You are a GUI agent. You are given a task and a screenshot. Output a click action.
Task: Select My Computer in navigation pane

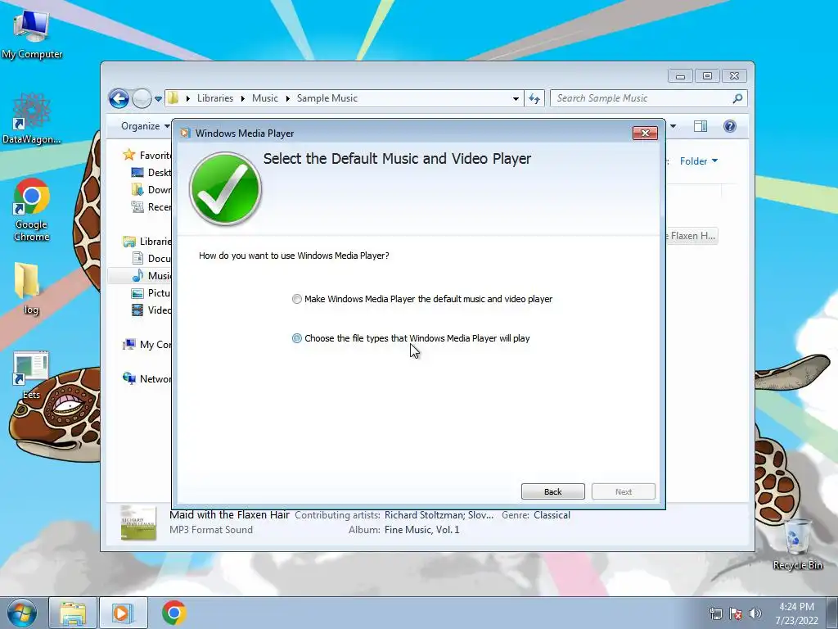pyautogui.click(x=146, y=345)
